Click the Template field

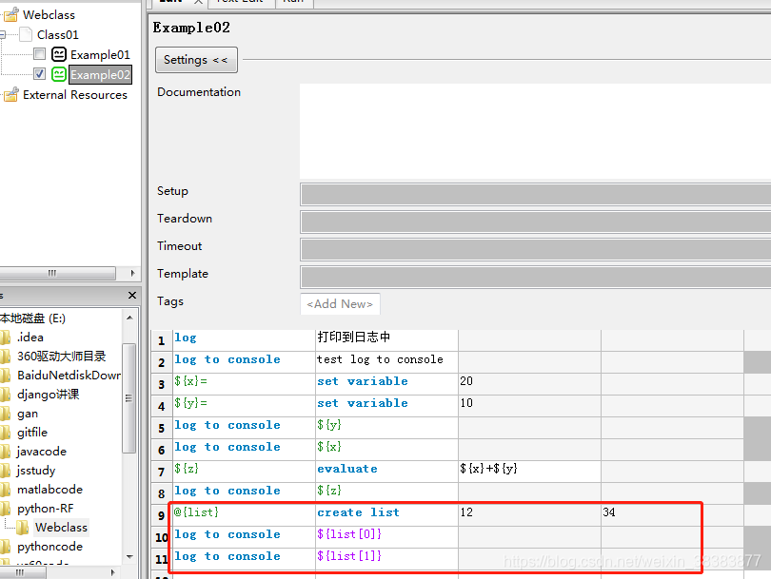(536, 277)
